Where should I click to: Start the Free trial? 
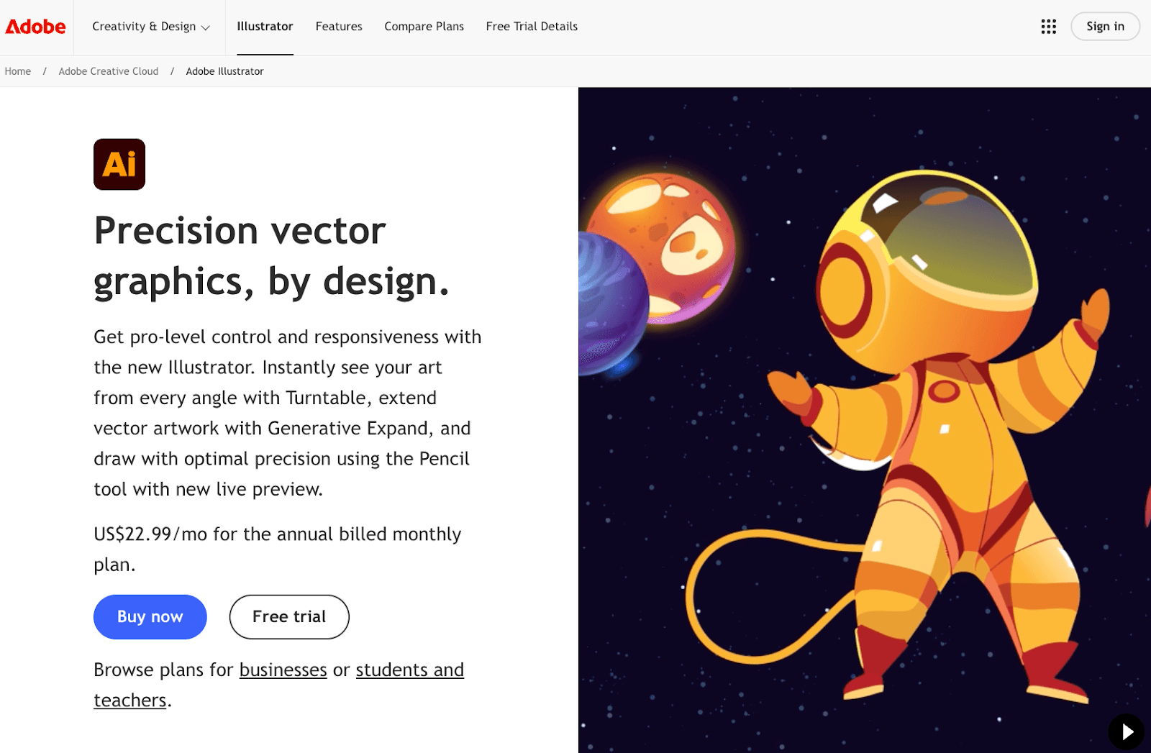click(289, 616)
